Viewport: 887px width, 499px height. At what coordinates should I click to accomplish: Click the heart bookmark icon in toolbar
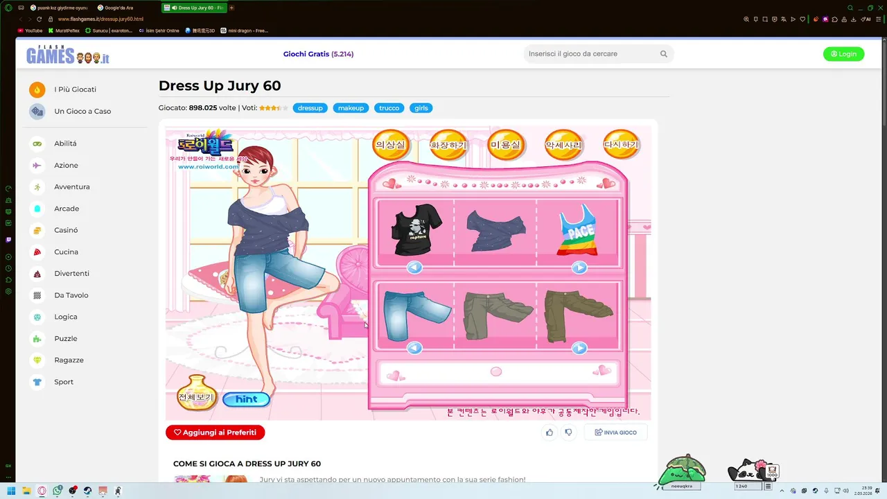802,19
